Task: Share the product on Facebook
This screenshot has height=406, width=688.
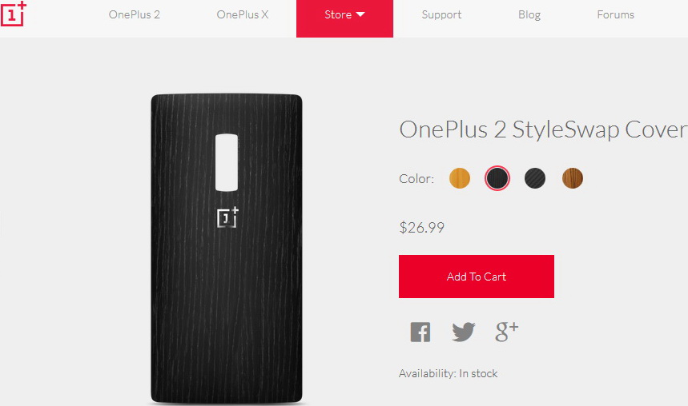Action: [x=420, y=332]
